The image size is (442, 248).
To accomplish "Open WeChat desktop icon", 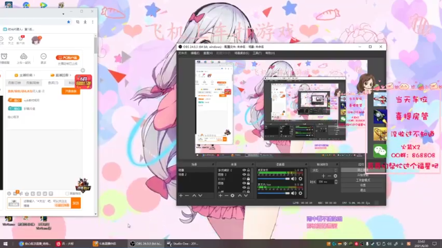I will pos(380,151).
